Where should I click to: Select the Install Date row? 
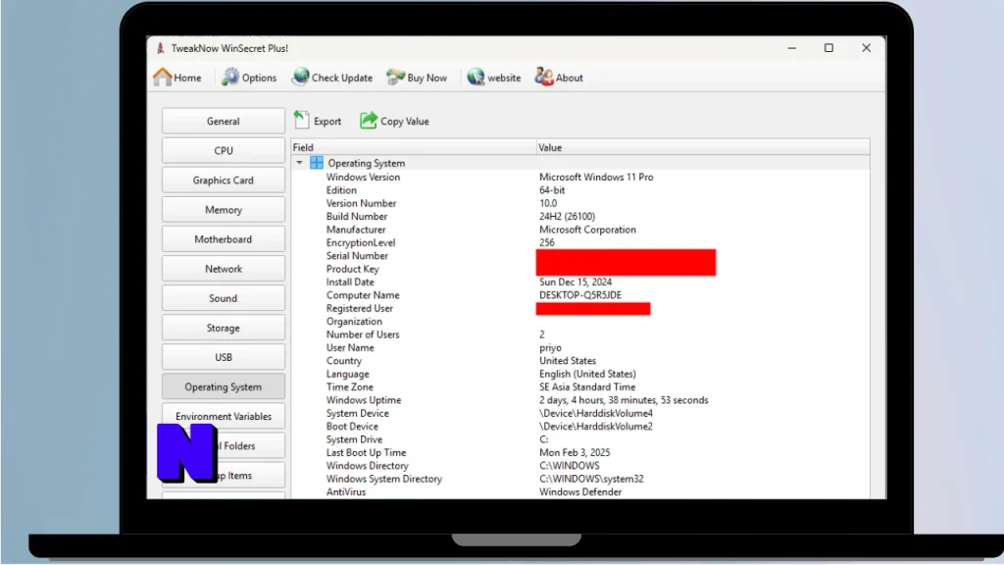[580, 282]
